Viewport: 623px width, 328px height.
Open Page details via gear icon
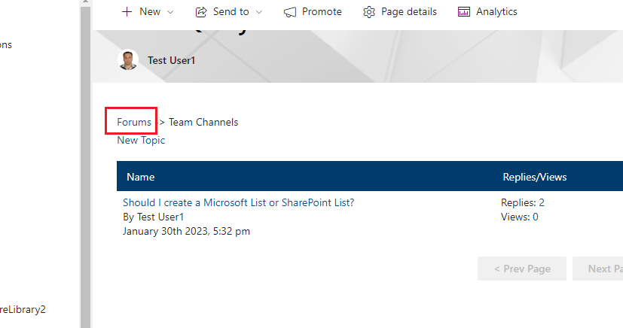369,12
